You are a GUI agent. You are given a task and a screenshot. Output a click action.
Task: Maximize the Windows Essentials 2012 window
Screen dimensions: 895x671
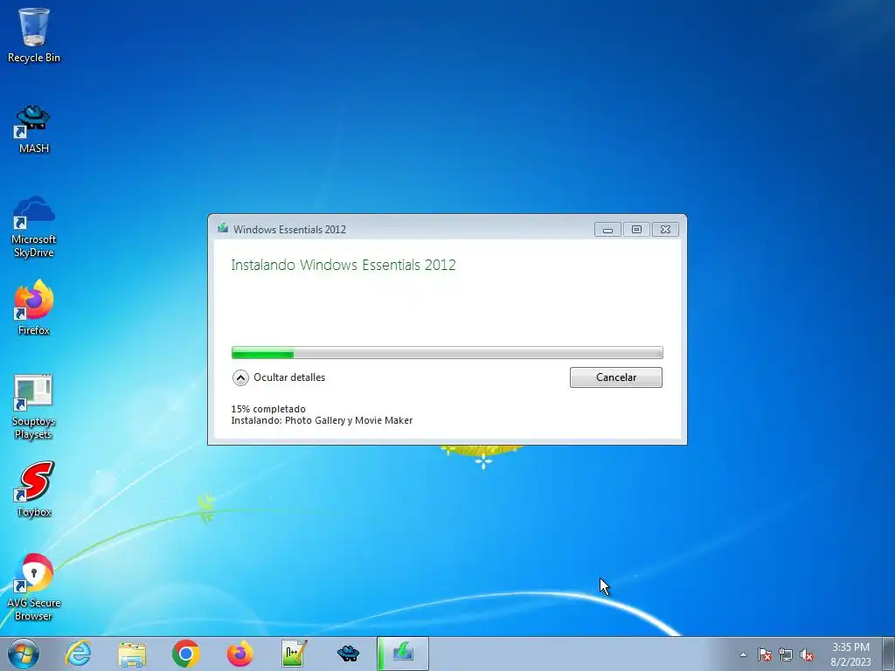(x=636, y=230)
